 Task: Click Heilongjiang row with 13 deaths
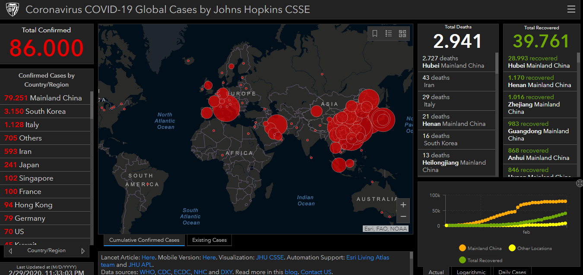pos(456,162)
